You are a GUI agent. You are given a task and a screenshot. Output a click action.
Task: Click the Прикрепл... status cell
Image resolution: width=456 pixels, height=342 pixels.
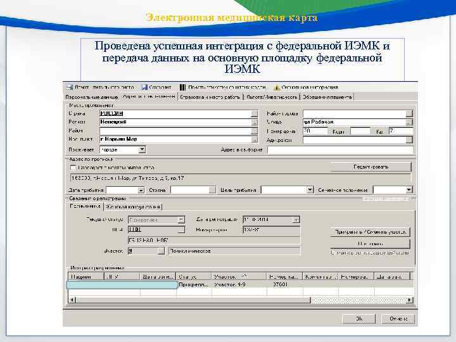(194, 284)
